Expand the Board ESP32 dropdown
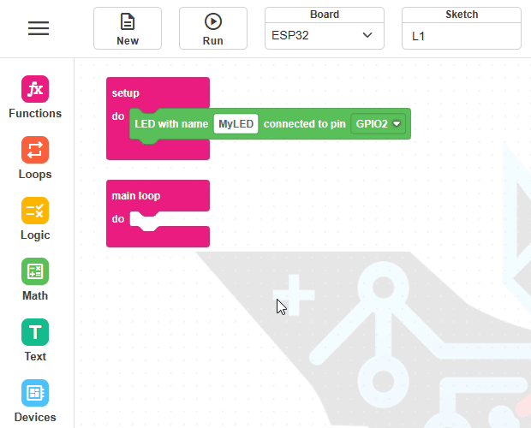The width and height of the screenshot is (531, 428). tap(325, 36)
